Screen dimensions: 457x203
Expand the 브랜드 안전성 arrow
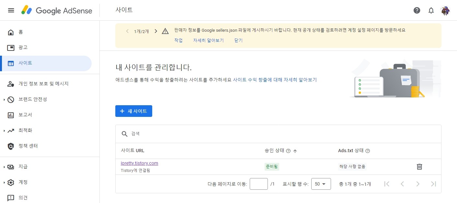4,99
